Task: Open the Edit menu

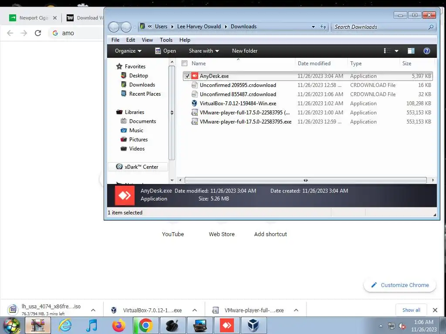Action: point(131,40)
